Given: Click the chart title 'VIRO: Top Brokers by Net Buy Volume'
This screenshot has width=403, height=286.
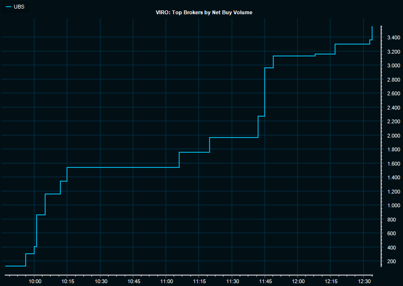Looking at the screenshot, I should (204, 12).
